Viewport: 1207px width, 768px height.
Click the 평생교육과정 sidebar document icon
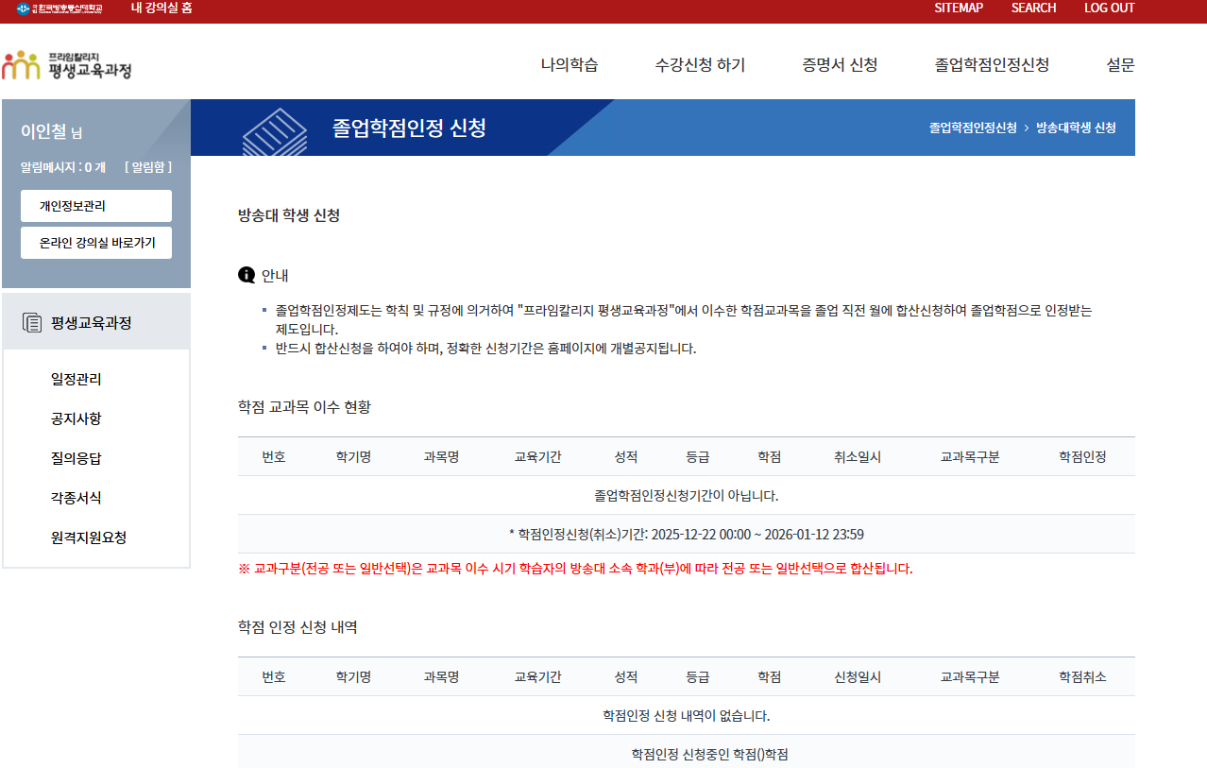[x=32, y=323]
